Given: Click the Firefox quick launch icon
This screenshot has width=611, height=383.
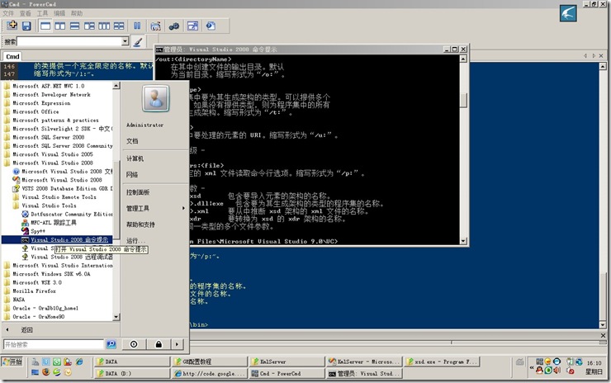Looking at the screenshot, I should [46, 372].
